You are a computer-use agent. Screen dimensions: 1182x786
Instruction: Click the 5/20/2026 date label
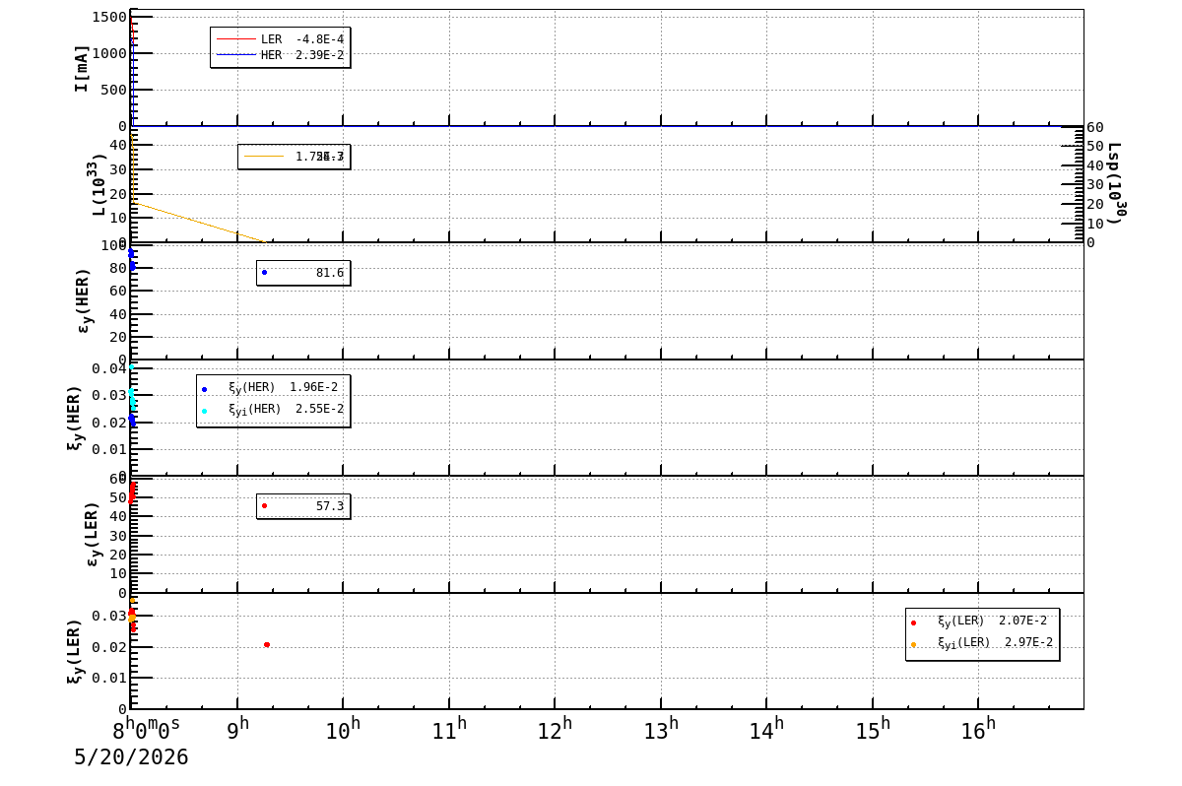click(x=131, y=757)
